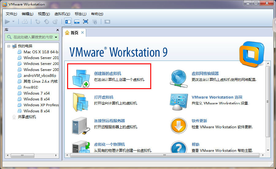
Task: Click the 帮助 question mark icon
Action: point(179,148)
